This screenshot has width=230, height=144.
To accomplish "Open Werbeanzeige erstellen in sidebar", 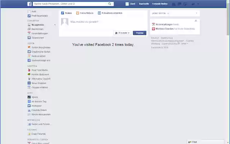I will click(x=41, y=60).
